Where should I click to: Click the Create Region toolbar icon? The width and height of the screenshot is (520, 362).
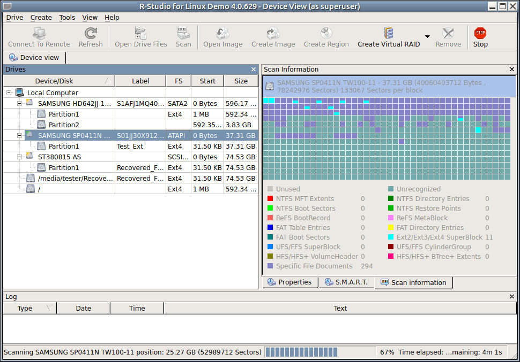point(326,33)
